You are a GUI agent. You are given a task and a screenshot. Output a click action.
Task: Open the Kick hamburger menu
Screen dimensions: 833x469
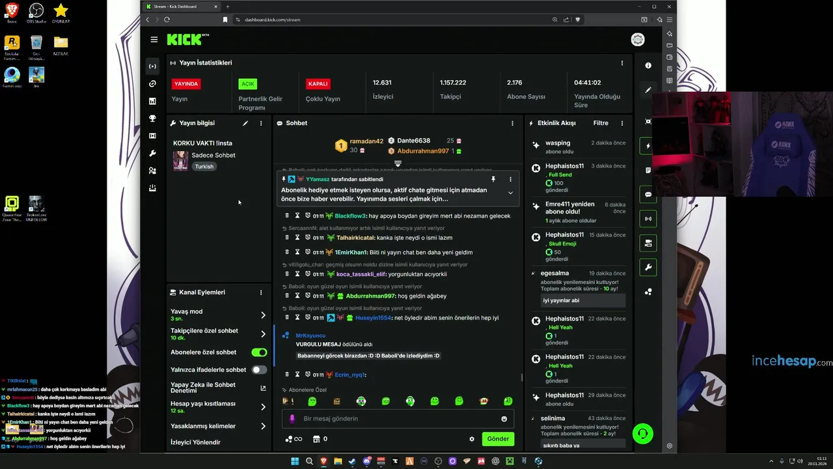(x=154, y=40)
